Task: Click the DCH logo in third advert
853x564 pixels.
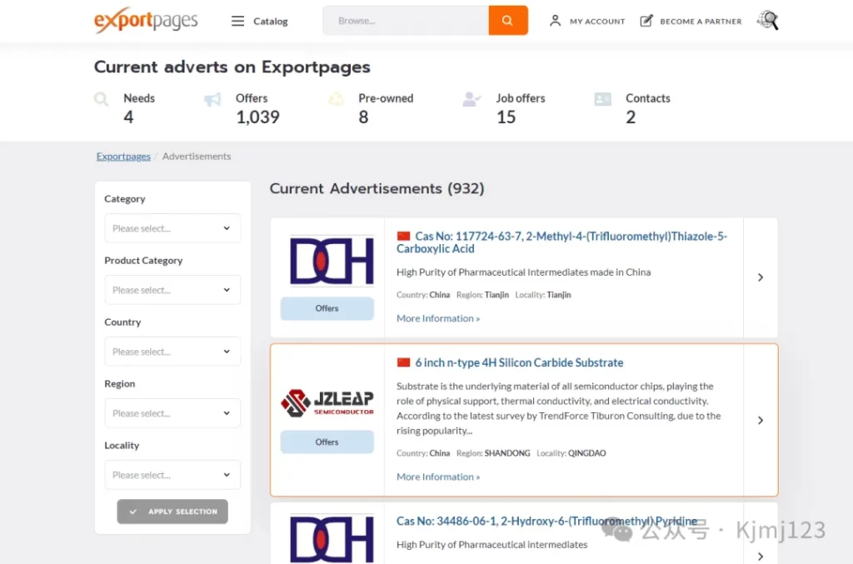Action: (332, 538)
